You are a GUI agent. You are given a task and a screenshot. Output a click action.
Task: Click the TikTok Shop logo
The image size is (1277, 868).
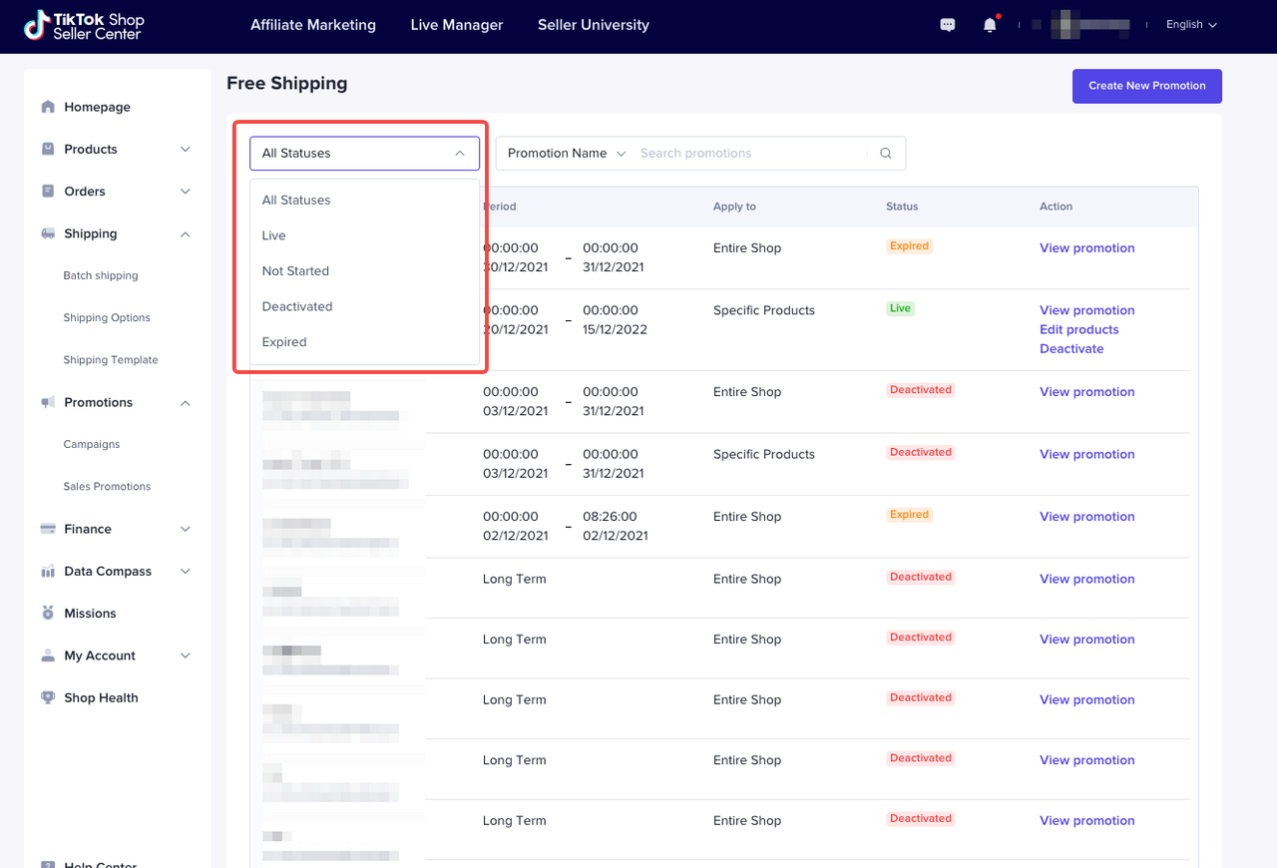[x=84, y=26]
